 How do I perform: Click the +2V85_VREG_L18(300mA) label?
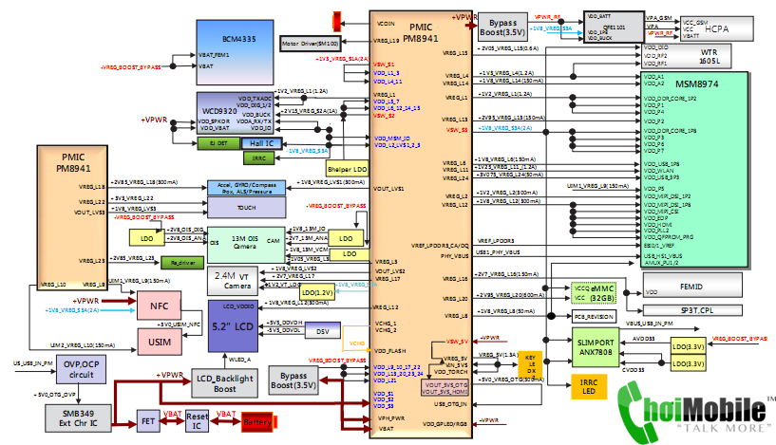tap(145, 182)
